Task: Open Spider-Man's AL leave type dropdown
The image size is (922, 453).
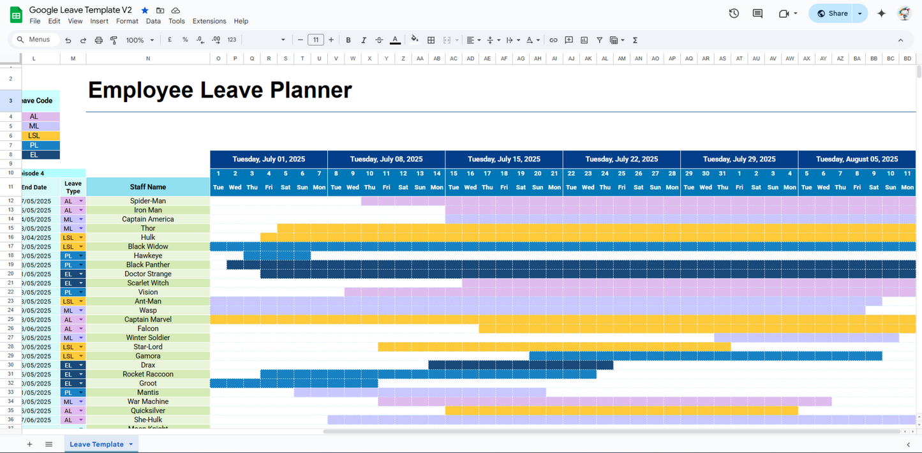Action: pos(81,201)
